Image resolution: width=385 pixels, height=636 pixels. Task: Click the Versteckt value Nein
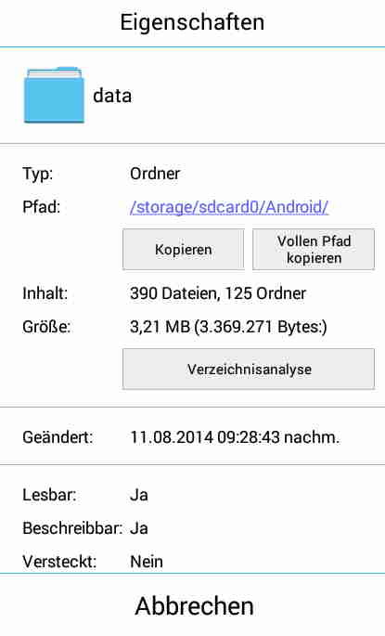tap(147, 562)
